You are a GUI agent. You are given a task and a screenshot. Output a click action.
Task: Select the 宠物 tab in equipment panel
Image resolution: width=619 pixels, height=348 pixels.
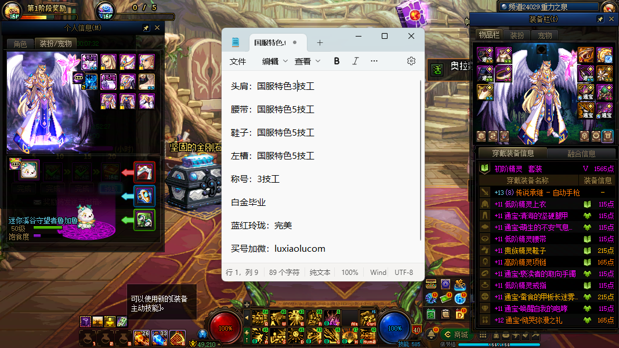click(x=545, y=35)
